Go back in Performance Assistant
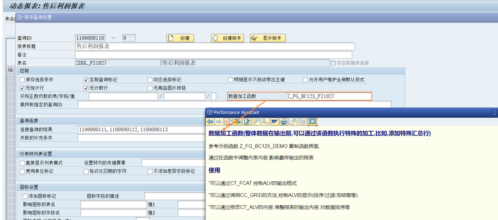Viewport: 498px width, 220px height. pos(210,122)
